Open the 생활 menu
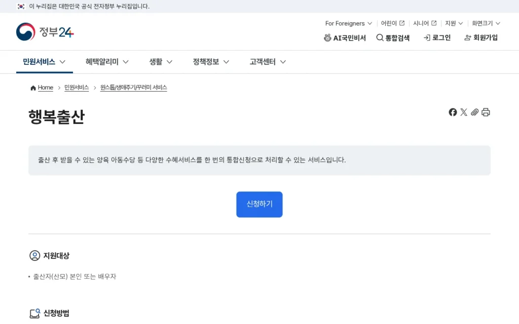 coord(161,62)
